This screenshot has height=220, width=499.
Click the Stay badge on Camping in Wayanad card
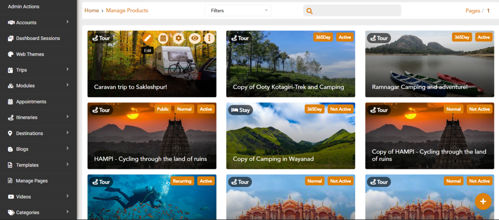[240, 110]
